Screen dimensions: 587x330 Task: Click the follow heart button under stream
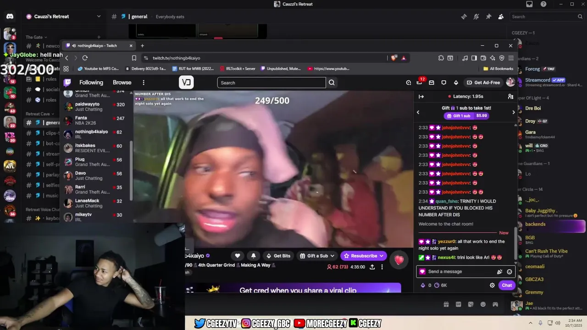click(x=238, y=256)
